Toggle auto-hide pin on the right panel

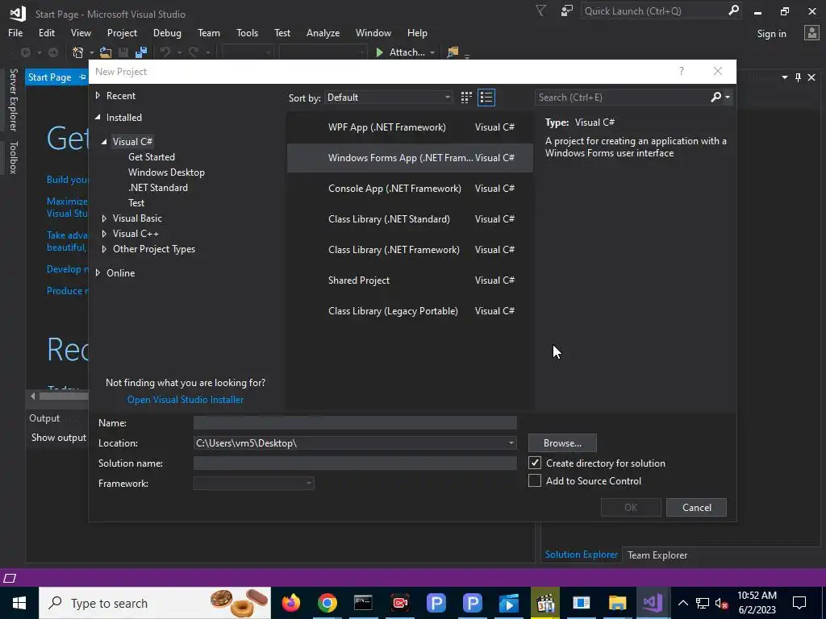tap(798, 77)
